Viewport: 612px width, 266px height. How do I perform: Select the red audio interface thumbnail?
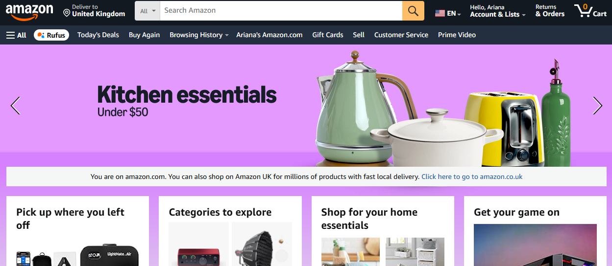click(x=199, y=244)
